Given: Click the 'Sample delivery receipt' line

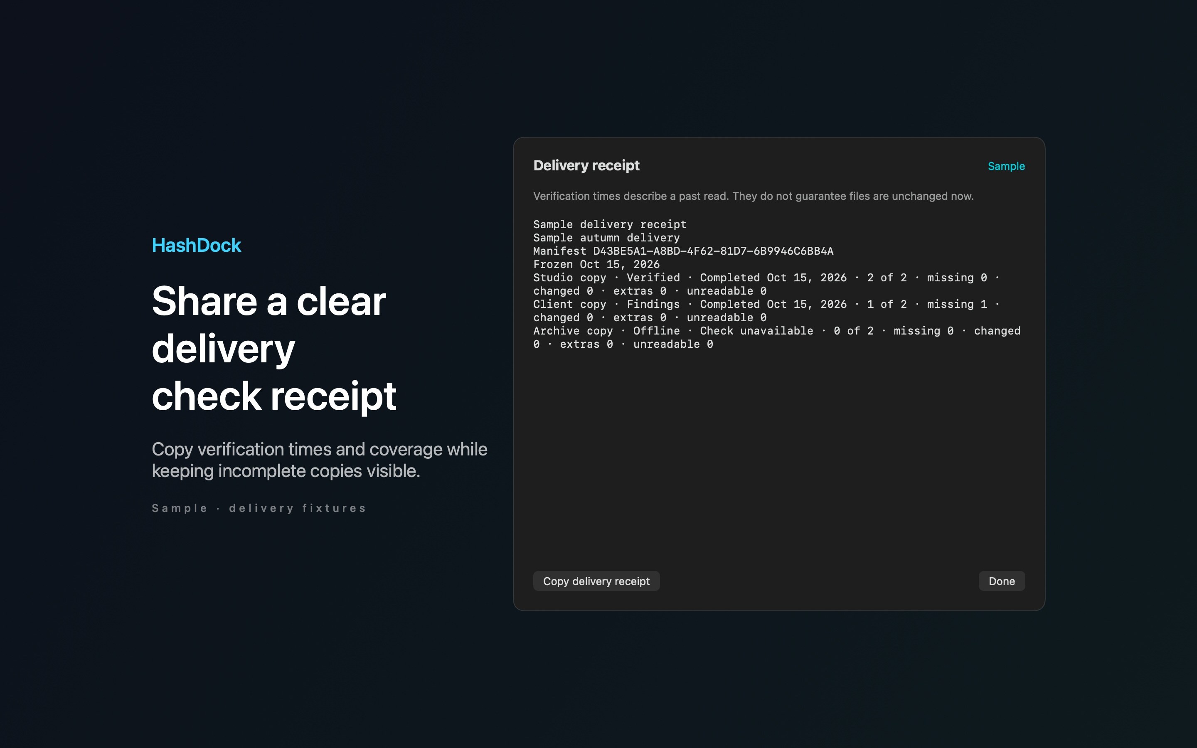Looking at the screenshot, I should point(610,224).
